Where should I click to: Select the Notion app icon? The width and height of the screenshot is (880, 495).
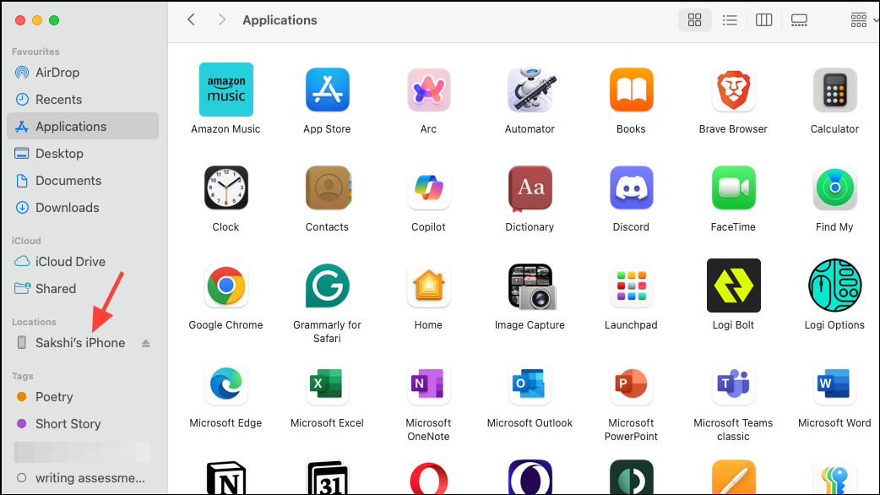[225, 477]
